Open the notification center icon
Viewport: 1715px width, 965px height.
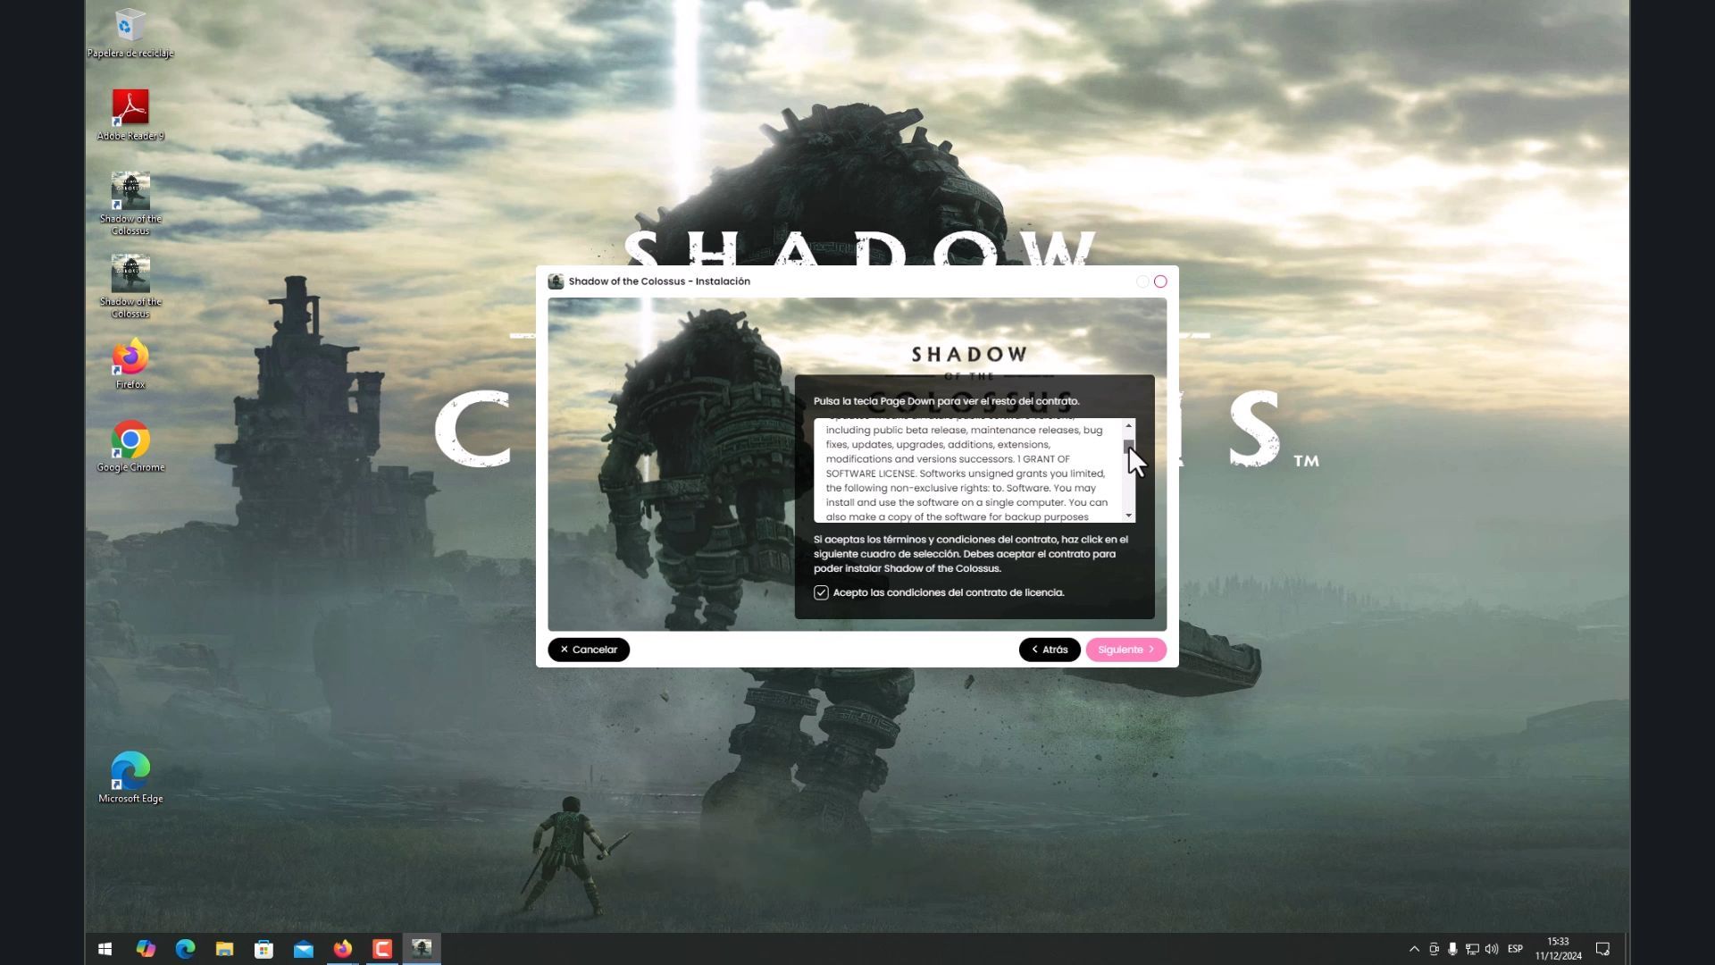(1603, 949)
